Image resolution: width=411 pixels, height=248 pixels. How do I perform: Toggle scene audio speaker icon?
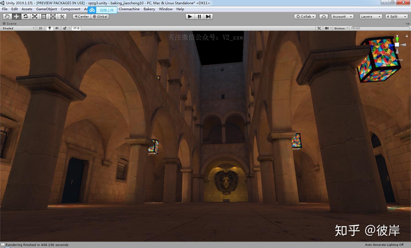click(x=57, y=28)
